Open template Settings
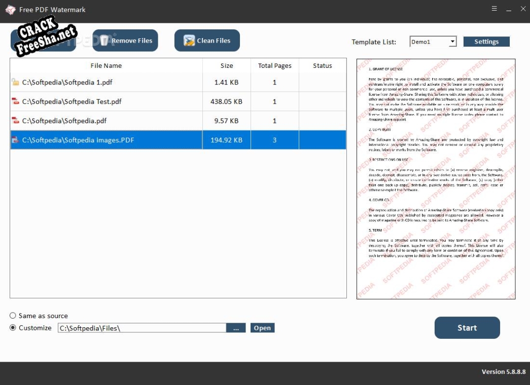This screenshot has height=385, width=530. point(486,42)
